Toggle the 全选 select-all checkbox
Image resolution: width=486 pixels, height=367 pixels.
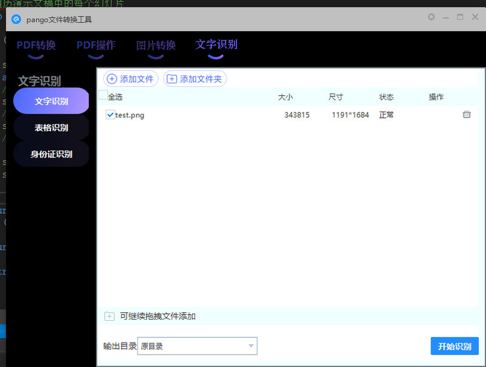pyautogui.click(x=103, y=95)
